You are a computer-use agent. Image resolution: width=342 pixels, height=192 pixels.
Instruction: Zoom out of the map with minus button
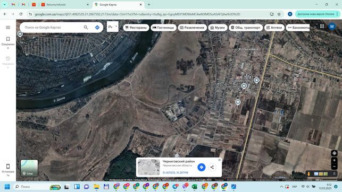coord(334,167)
